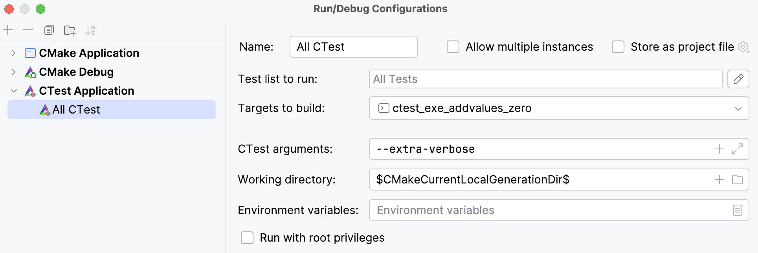This screenshot has height=253, width=758.
Task: Expand the CTest arguments field editor
Action: coord(737,149)
